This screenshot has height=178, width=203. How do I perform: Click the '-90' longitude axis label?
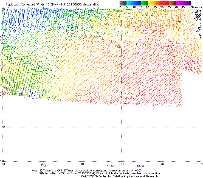point(2,164)
